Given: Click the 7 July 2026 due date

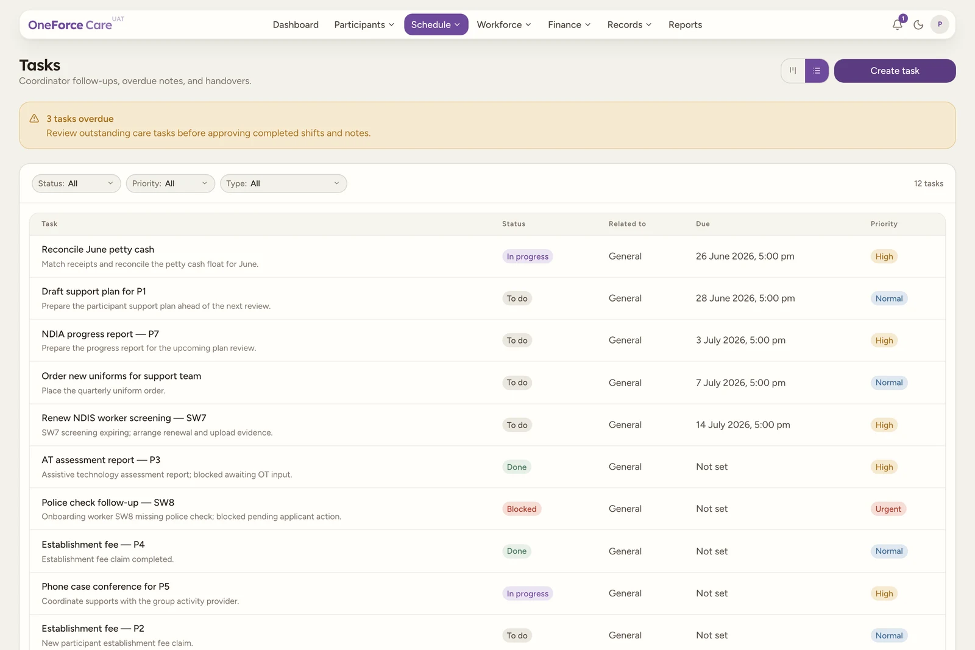Looking at the screenshot, I should click(x=740, y=383).
